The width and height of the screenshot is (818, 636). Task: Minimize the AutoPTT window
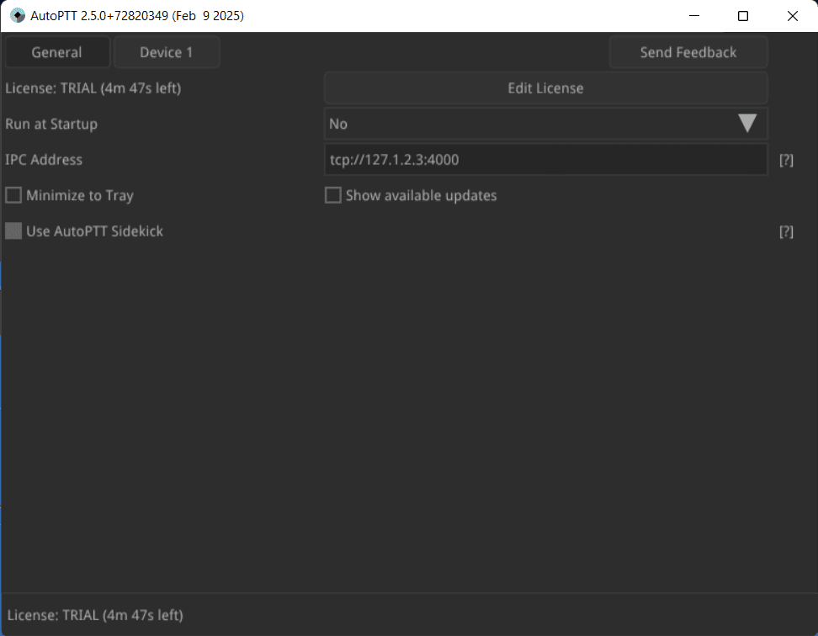coord(693,16)
